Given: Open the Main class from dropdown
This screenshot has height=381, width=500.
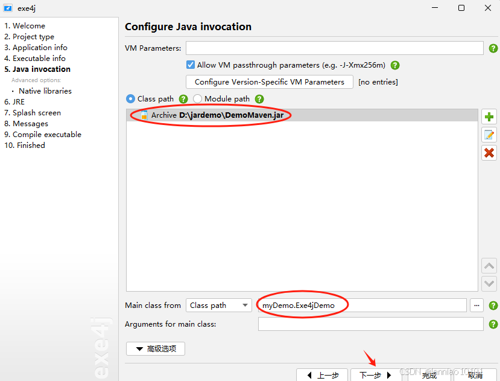Looking at the screenshot, I should point(219,306).
